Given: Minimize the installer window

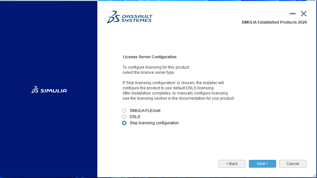Looking at the screenshot, I should [293, 14].
